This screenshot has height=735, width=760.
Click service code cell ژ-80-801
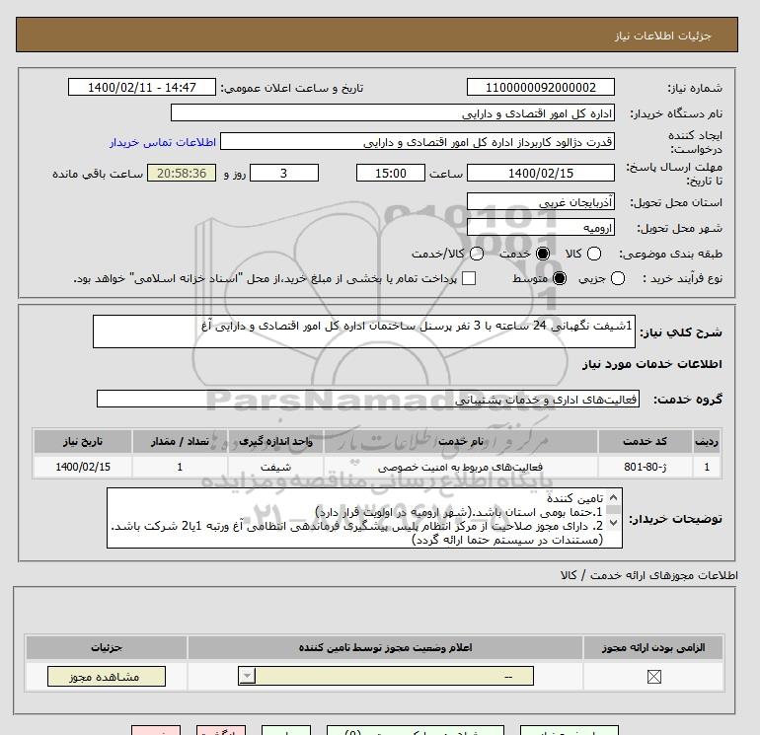(x=646, y=467)
